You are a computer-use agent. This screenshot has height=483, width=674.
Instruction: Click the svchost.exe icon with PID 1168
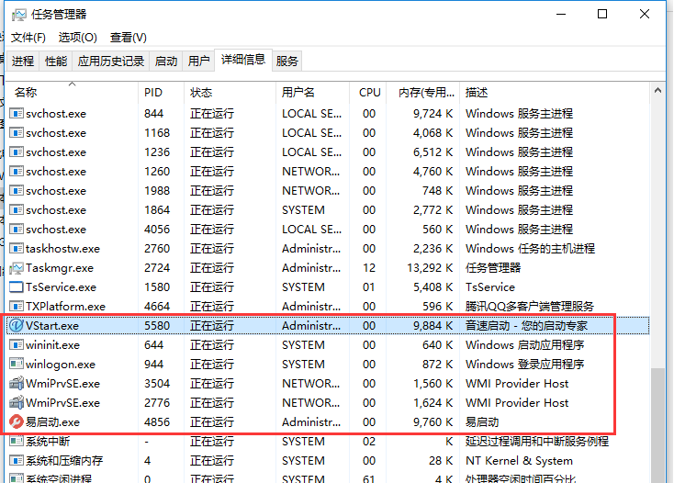point(17,133)
